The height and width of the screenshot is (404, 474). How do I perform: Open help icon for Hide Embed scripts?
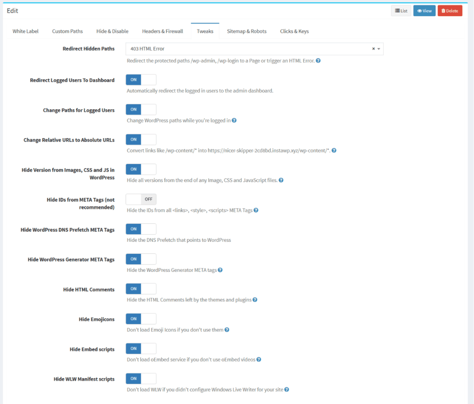[x=259, y=359]
